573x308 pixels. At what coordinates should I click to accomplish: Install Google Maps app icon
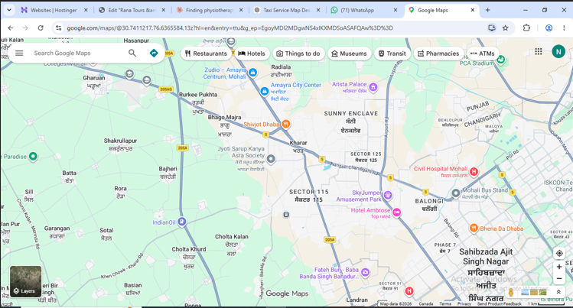[x=492, y=28]
